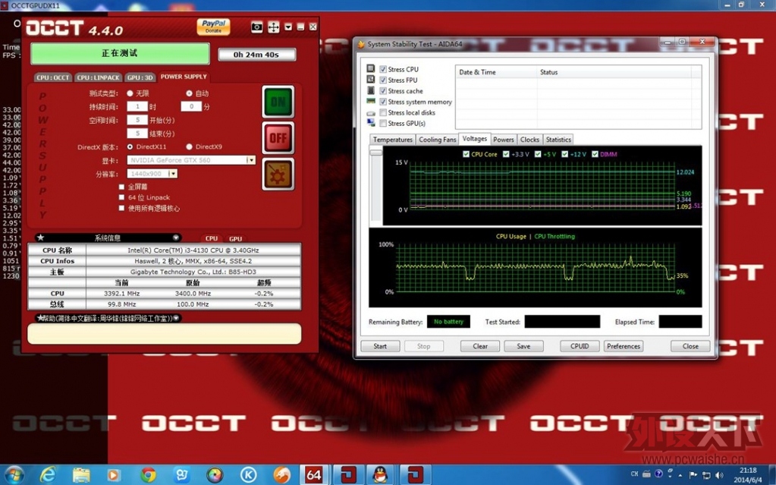776x485 pixels.
Task: Click the 持续时间 hours input field
Action: pyautogui.click(x=137, y=106)
